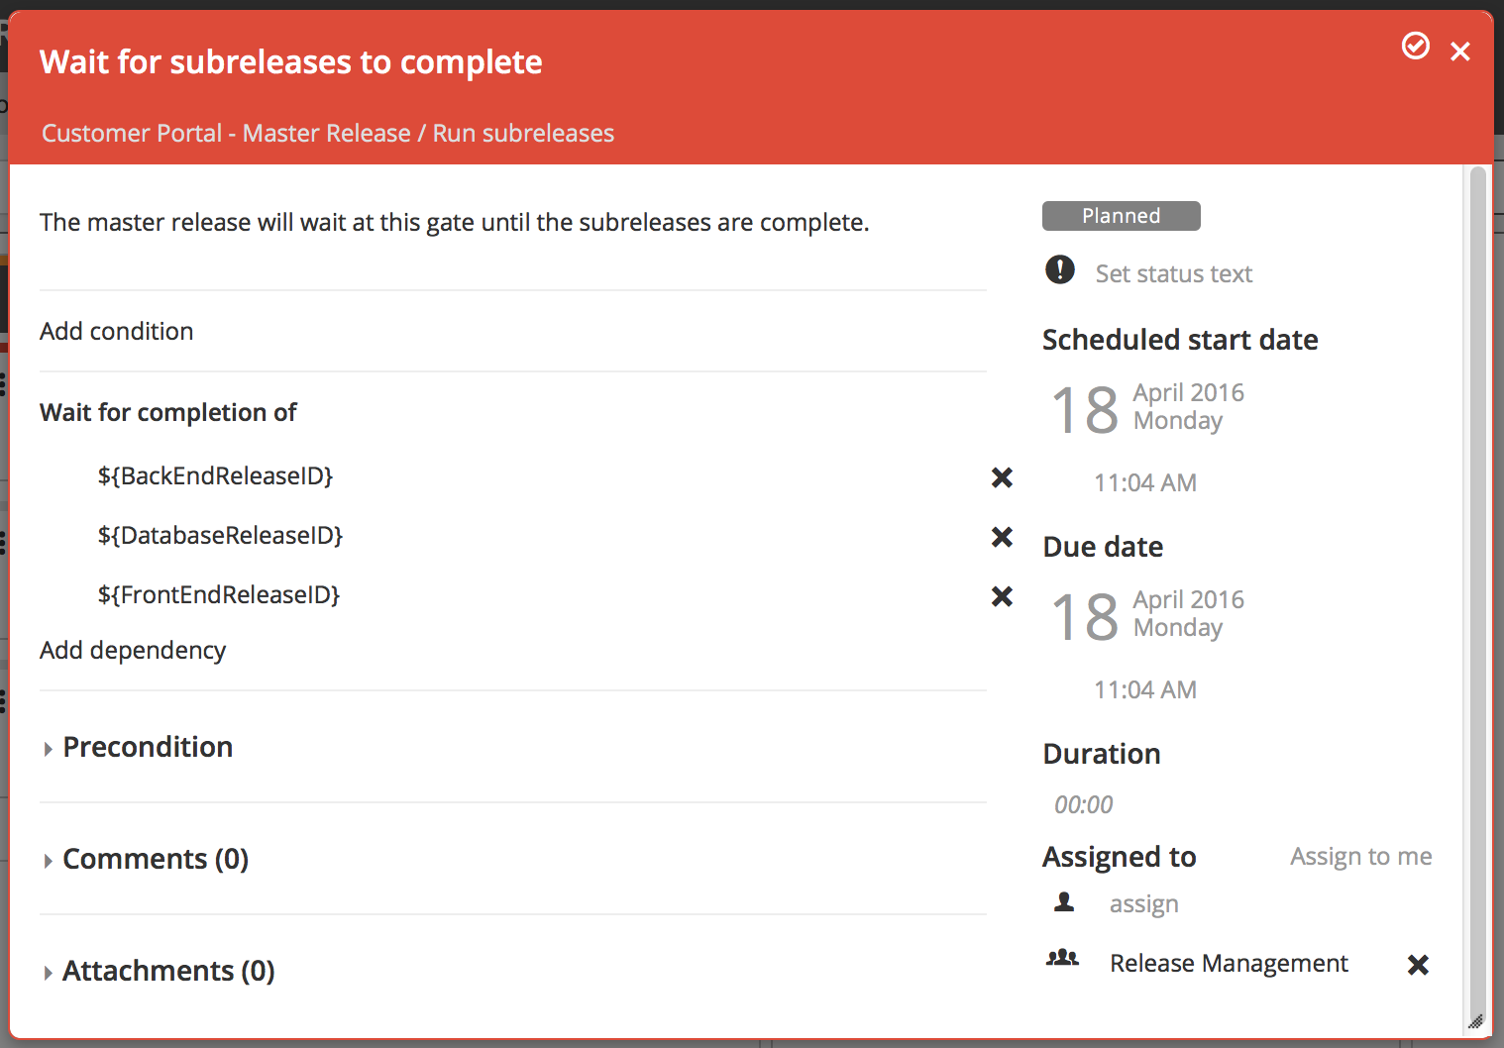Edit the Duration value 00:00
The image size is (1504, 1048).
pyautogui.click(x=1084, y=804)
